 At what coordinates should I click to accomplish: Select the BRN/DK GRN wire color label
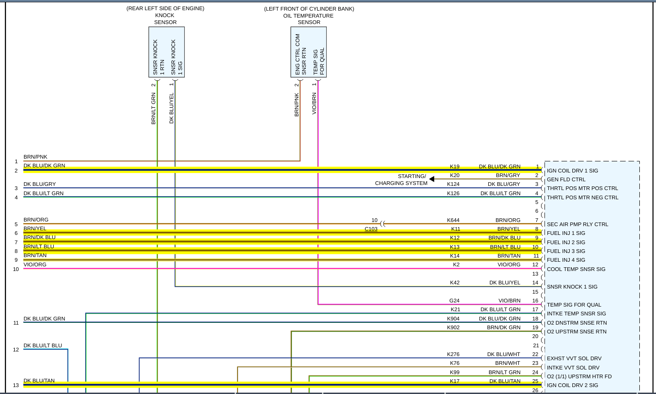[x=504, y=327]
